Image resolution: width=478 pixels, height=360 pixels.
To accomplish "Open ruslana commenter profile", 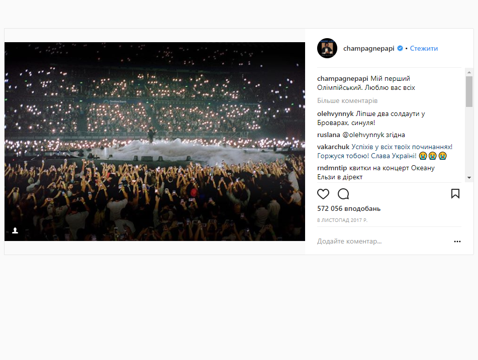I will coord(328,135).
